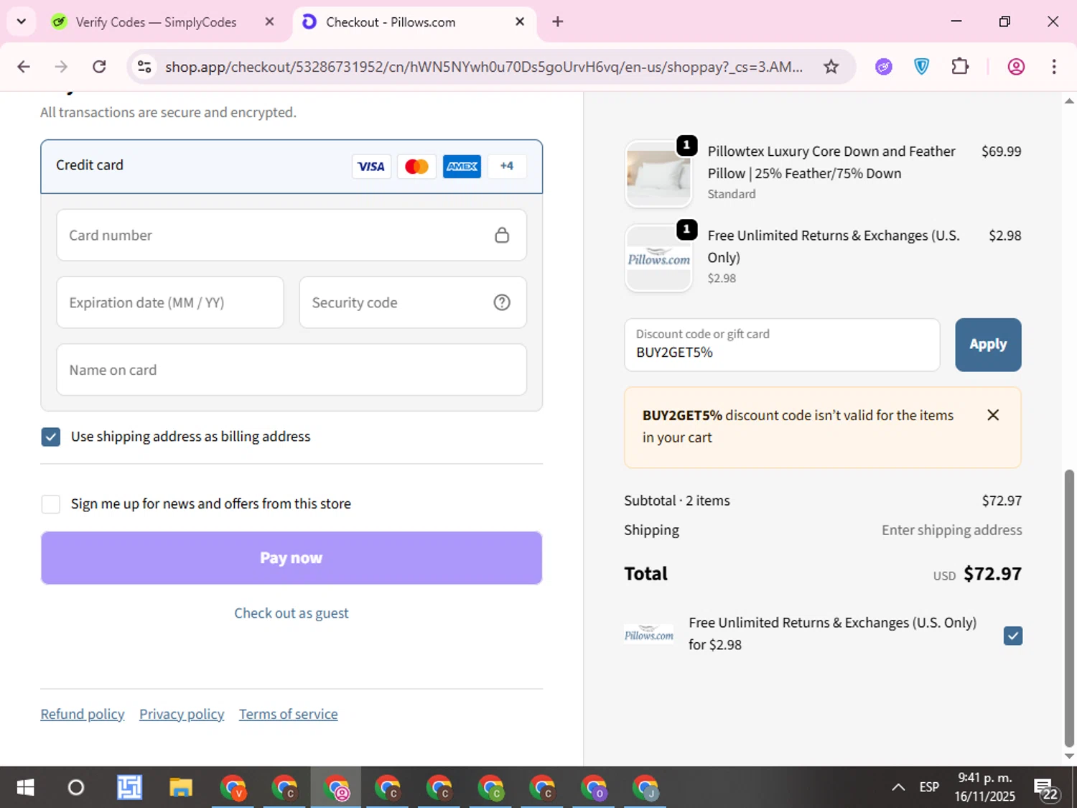Viewport: 1077px width, 808px height.
Task: Open the purple extension icon in toolbar
Action: pyautogui.click(x=883, y=67)
